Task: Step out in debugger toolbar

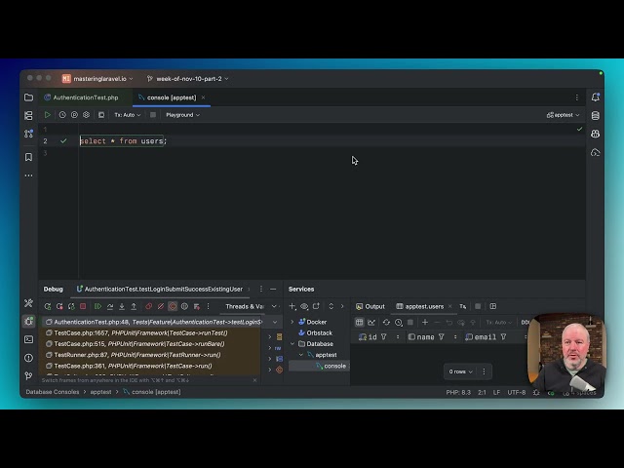Action: 134,306
